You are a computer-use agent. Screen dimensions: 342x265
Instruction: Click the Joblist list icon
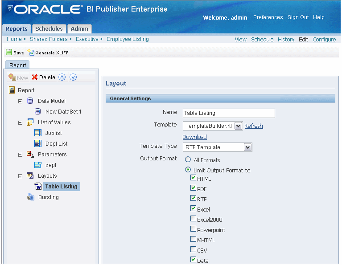point(38,133)
